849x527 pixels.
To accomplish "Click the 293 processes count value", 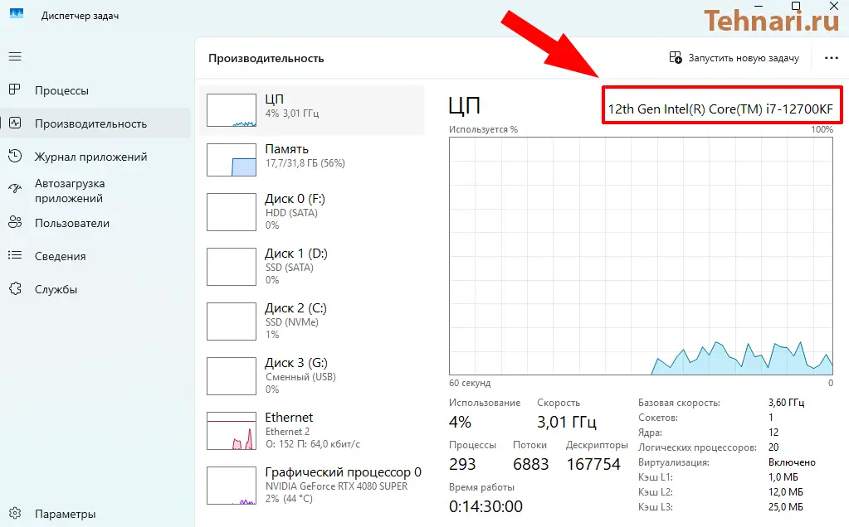I will [x=462, y=464].
